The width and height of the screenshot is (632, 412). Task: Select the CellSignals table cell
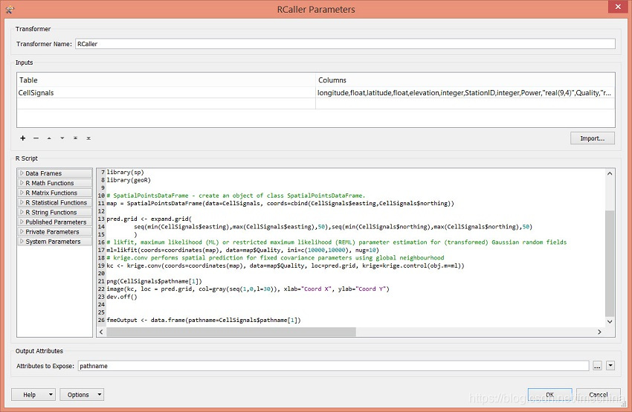(166, 93)
